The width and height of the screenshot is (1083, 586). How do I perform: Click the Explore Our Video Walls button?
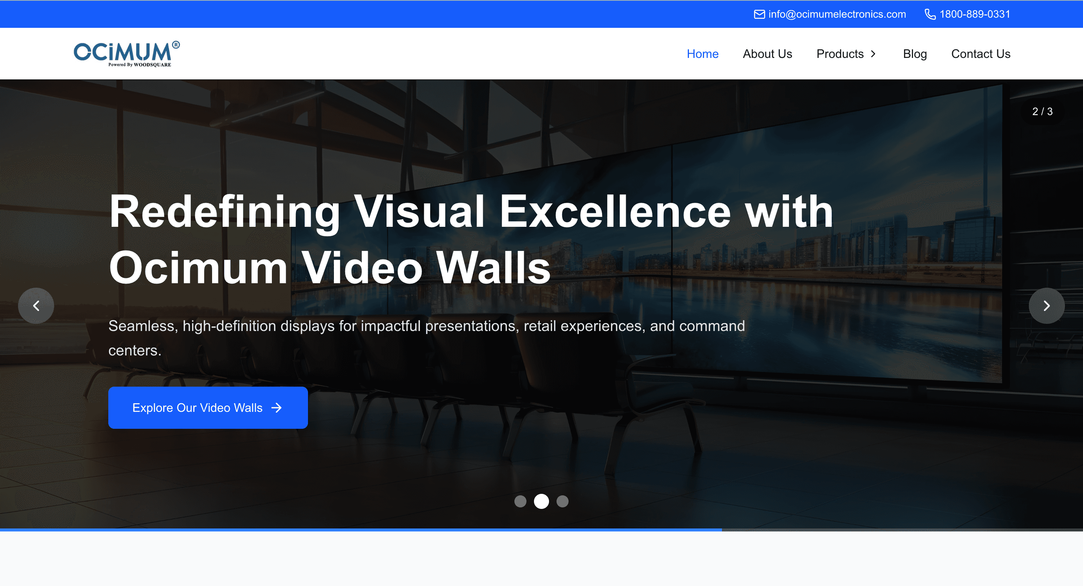pos(208,407)
